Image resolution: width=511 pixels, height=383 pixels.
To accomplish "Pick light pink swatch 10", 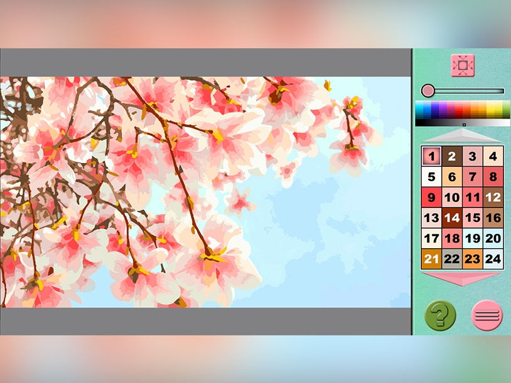I will tap(452, 197).
